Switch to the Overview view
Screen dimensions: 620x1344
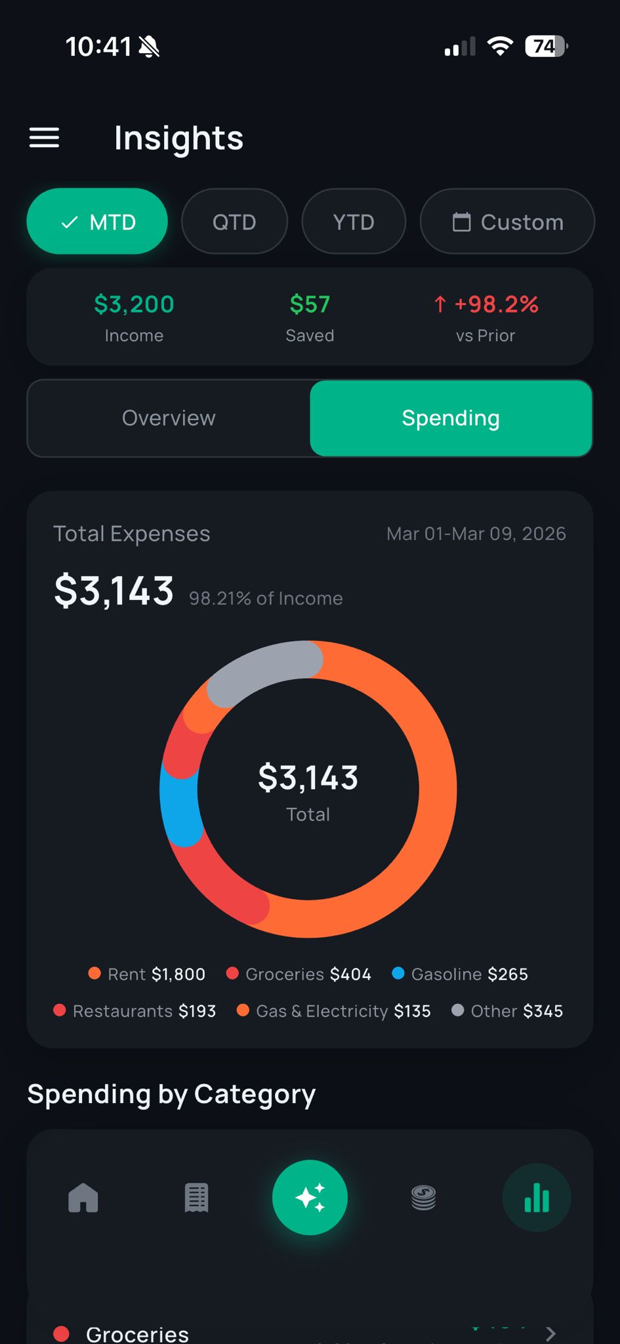pos(168,418)
